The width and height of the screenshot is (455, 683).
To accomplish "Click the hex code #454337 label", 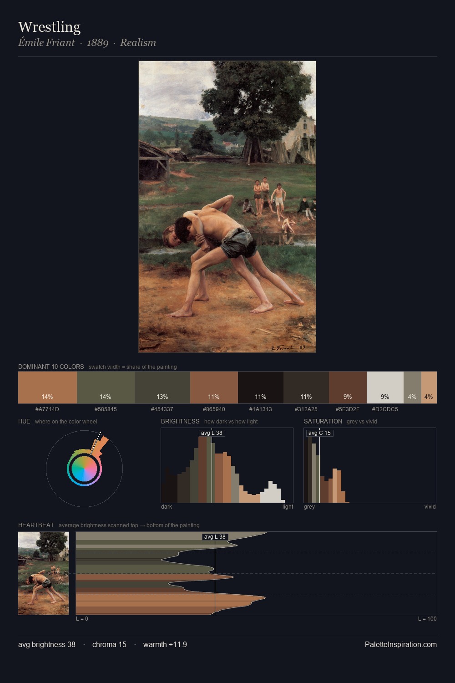I will click(x=162, y=409).
